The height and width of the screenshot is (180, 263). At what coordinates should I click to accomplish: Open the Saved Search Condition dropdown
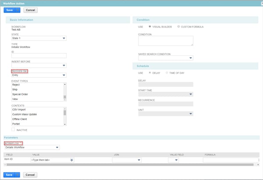(x=166, y=58)
